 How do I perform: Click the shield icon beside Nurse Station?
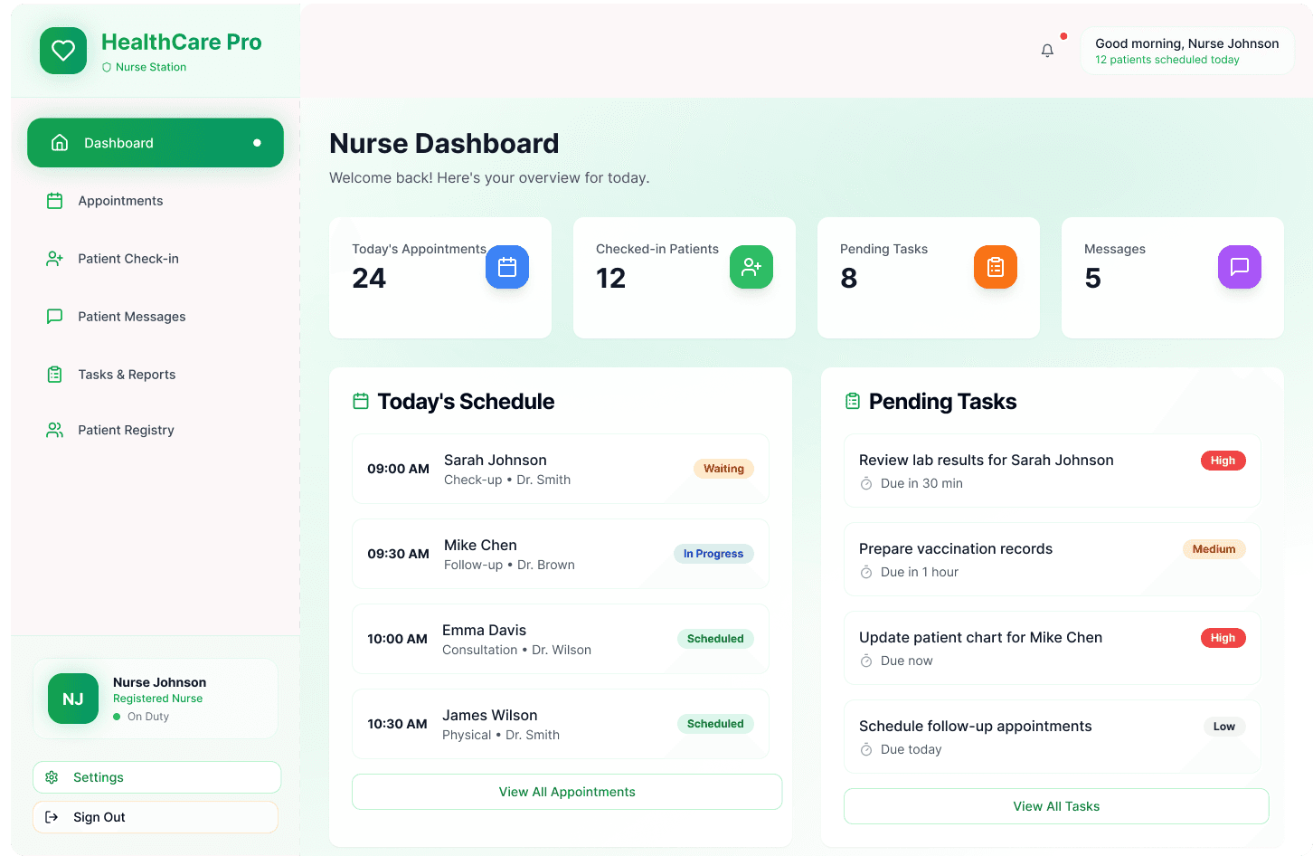107,67
